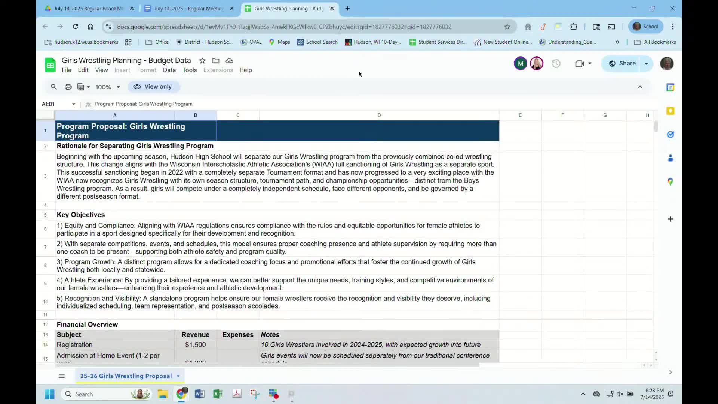
Task: Click the Share button
Action: point(622,64)
